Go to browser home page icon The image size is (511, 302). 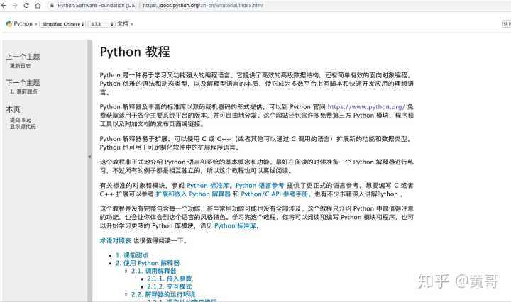coord(38,5)
